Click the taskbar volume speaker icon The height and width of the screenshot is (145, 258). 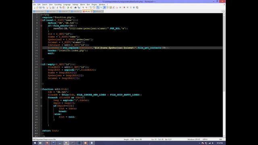(213, 143)
